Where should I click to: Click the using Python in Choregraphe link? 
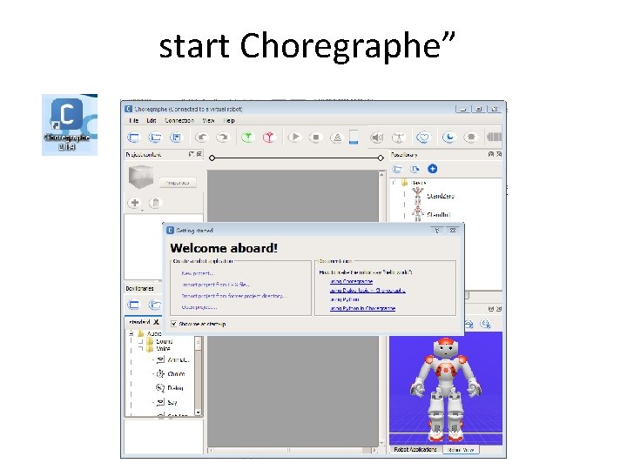tap(362, 308)
